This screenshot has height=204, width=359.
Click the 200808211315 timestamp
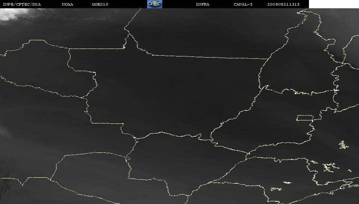tap(283, 5)
